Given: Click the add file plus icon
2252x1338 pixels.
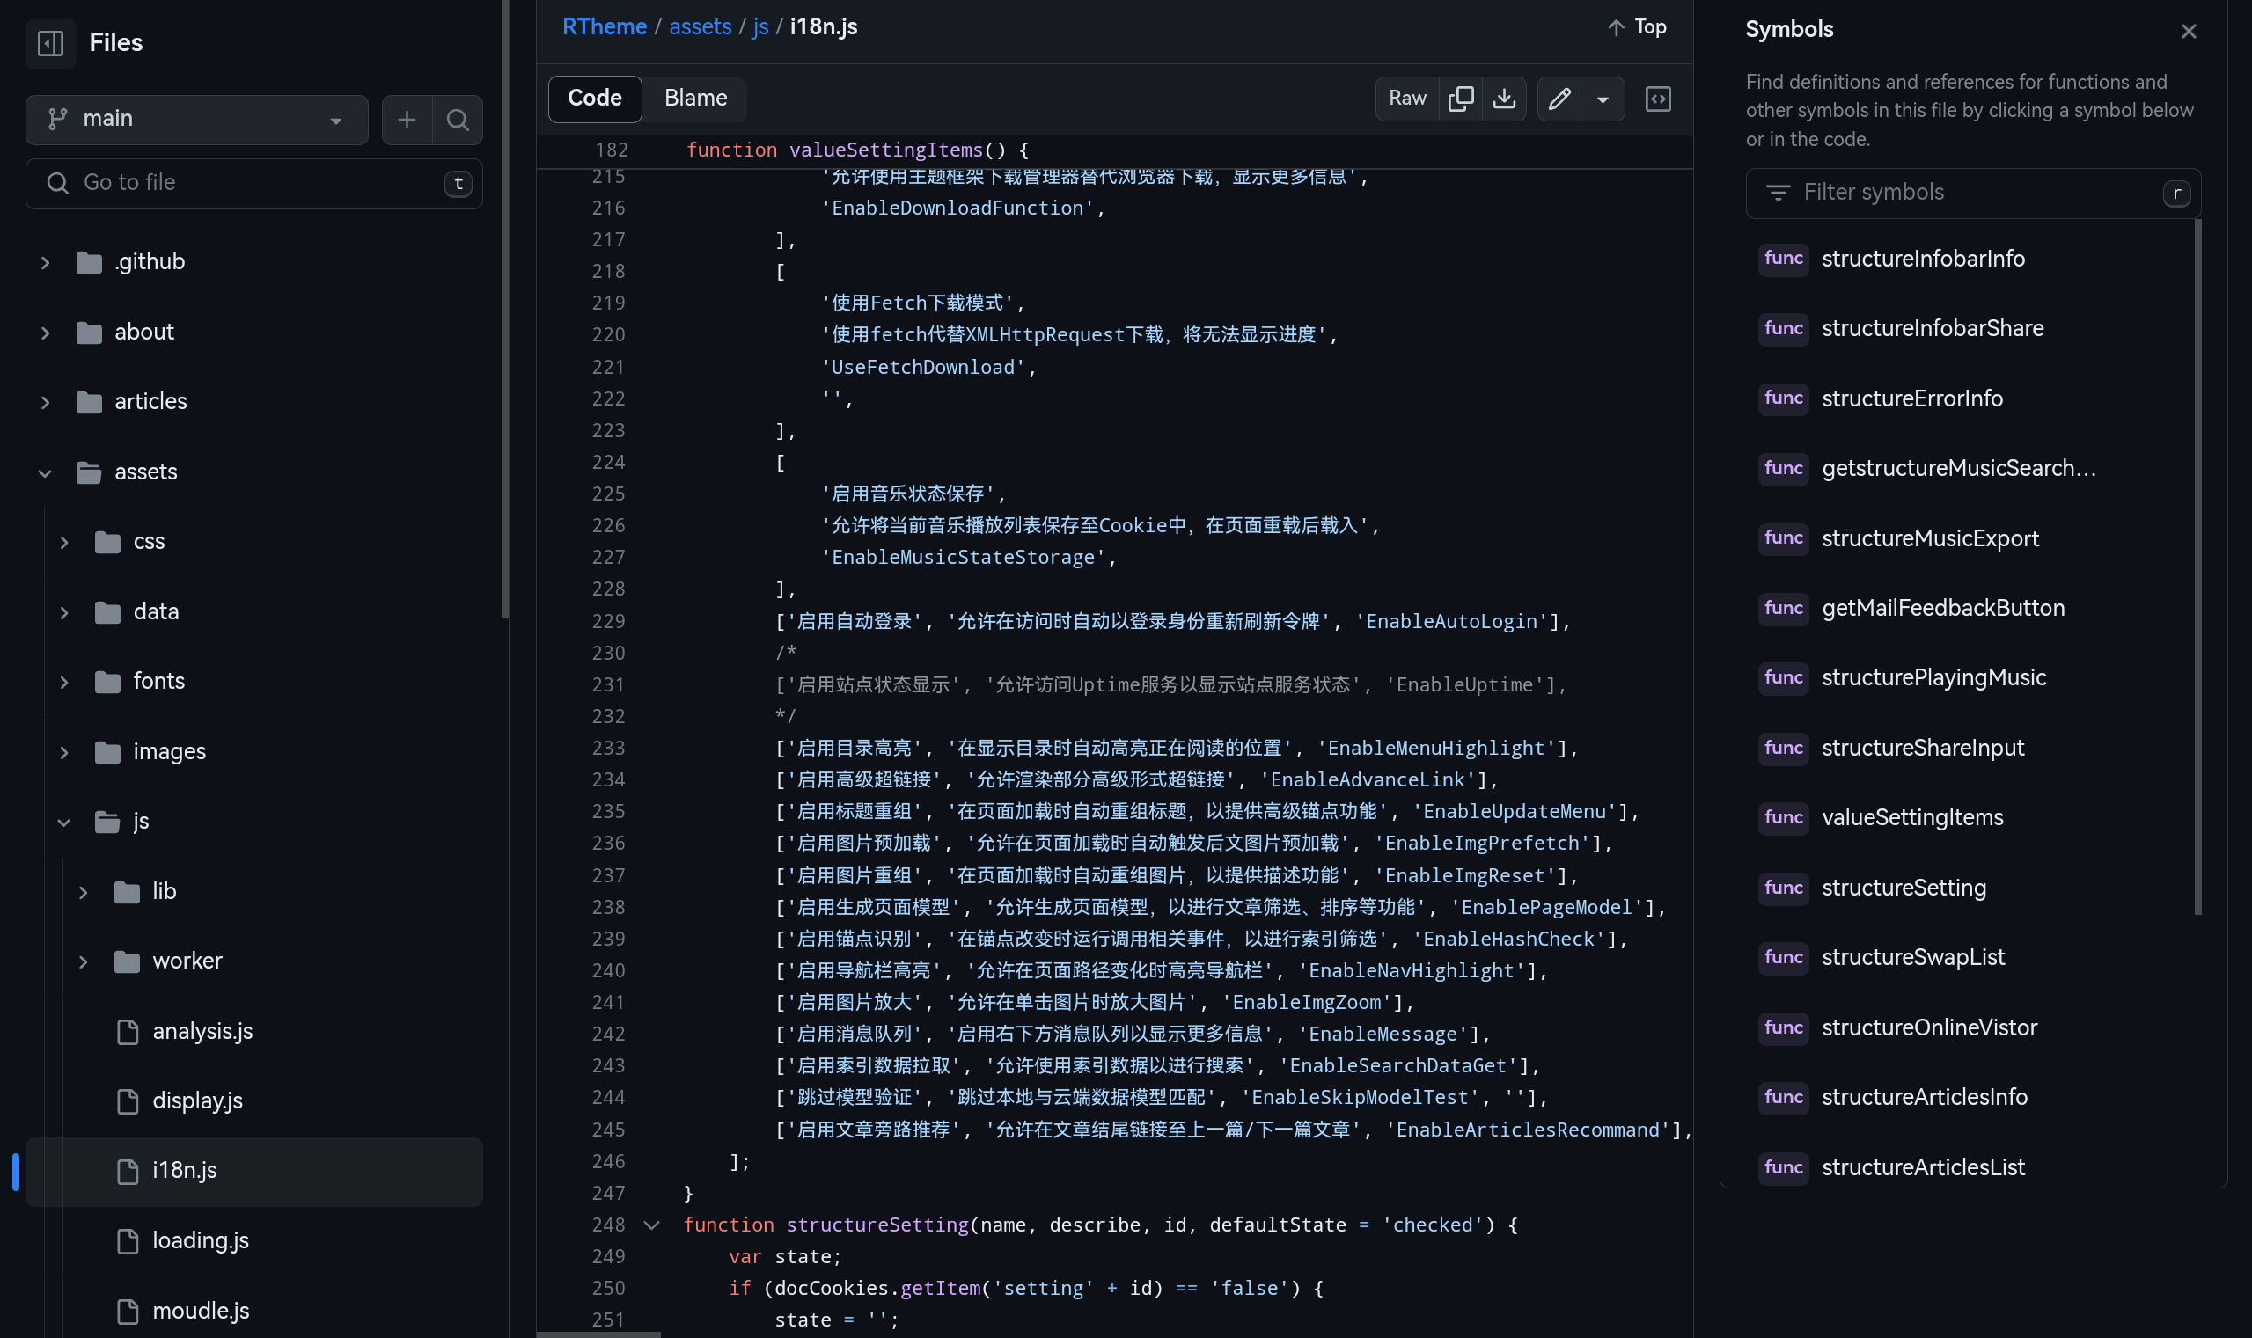Looking at the screenshot, I should pyautogui.click(x=407, y=119).
